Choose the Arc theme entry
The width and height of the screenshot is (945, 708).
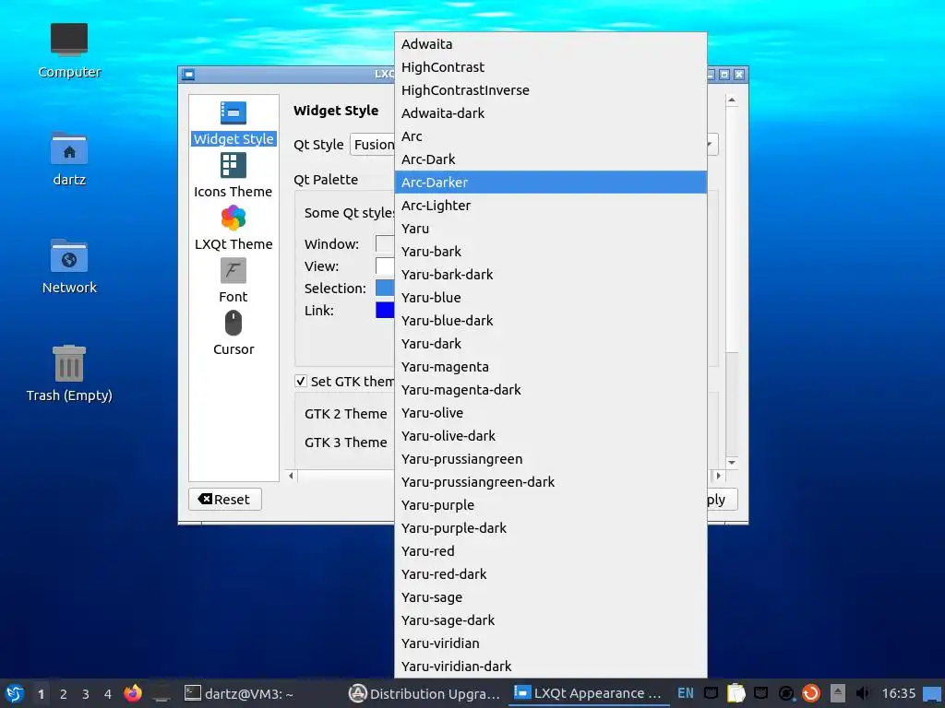[550, 136]
